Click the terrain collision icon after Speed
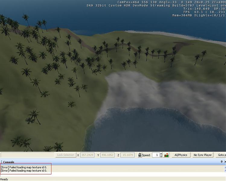The image size is (226, 181). click(x=166, y=155)
